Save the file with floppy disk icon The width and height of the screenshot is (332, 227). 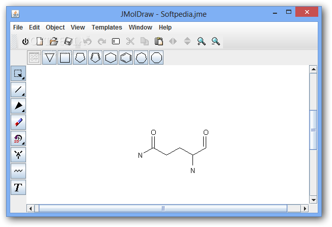(68, 41)
